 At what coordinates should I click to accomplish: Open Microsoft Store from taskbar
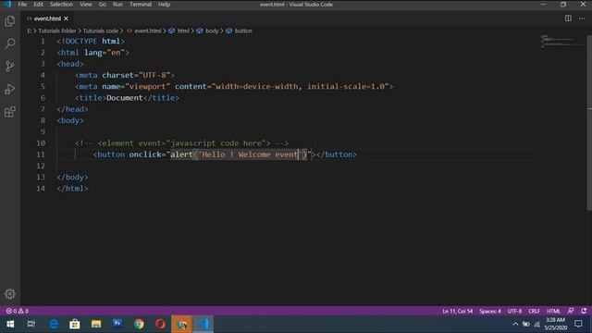point(75,324)
